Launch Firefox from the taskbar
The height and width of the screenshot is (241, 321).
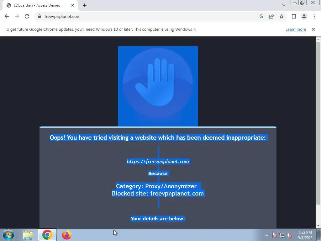click(x=67, y=235)
